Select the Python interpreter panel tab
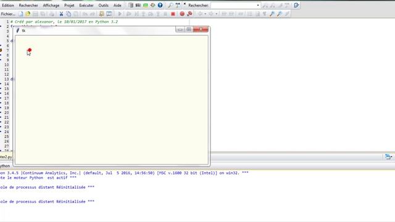Image resolution: width=395 pixels, height=222 pixels. pos(5,166)
